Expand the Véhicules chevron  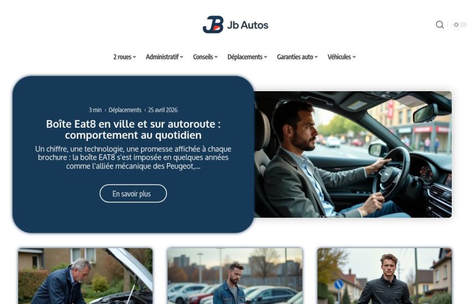click(354, 57)
